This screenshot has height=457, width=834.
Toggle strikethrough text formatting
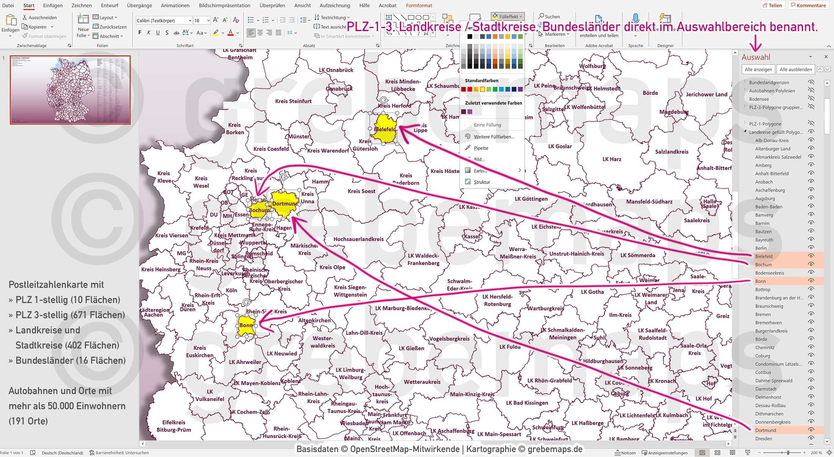tap(176, 33)
